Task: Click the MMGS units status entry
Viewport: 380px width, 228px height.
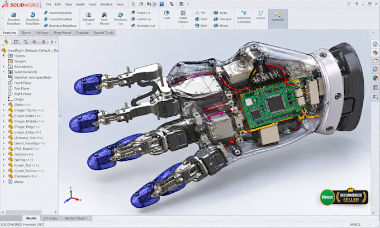Action: (x=355, y=224)
